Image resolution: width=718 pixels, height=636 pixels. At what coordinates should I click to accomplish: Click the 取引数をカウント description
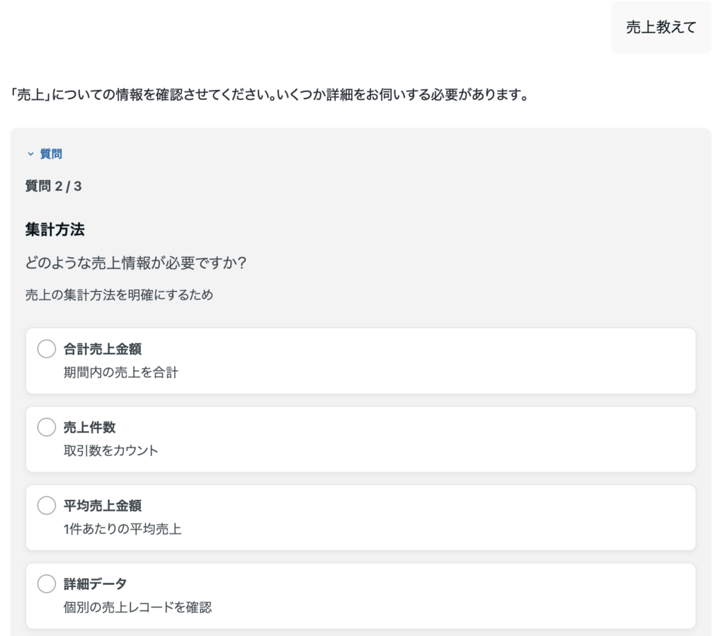110,450
